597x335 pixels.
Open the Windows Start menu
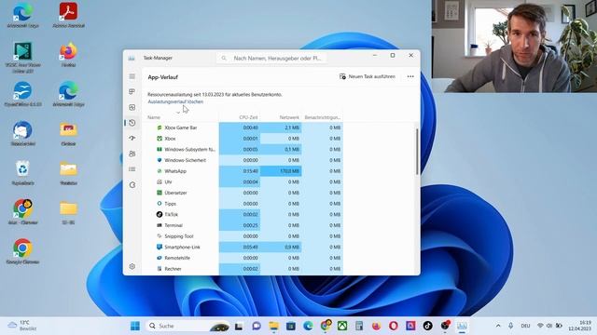pos(134,326)
